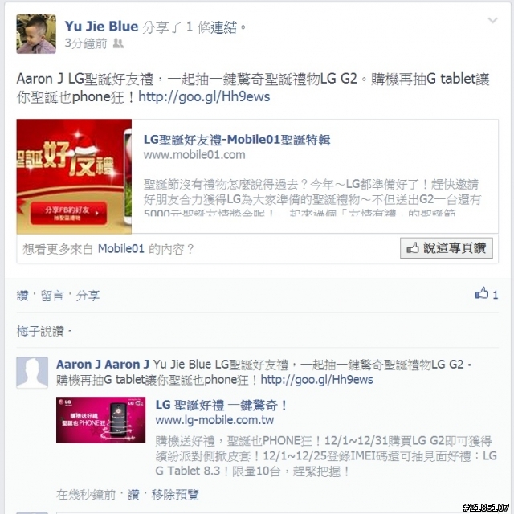Click the www.mobile01.com domain text
Screen dimensions: 514x514
(x=194, y=155)
